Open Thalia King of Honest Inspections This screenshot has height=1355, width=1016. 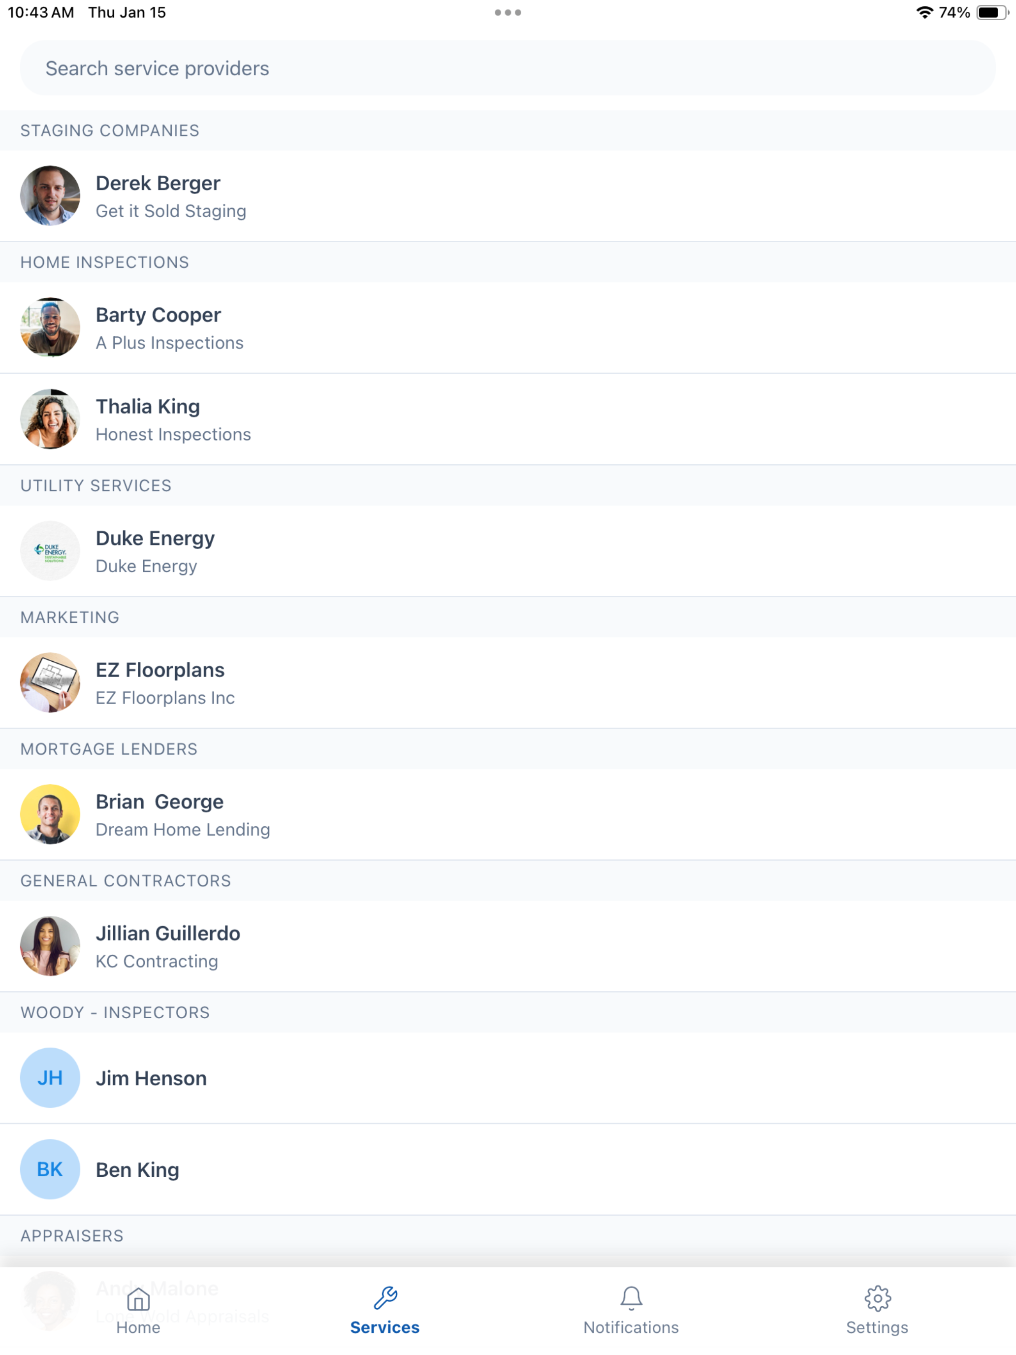pyautogui.click(x=508, y=419)
